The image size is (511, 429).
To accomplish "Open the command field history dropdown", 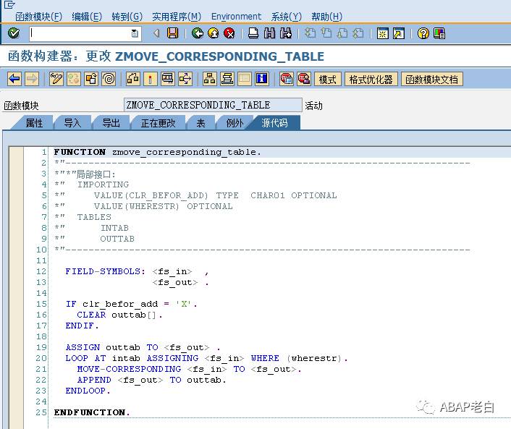I will tap(135, 33).
